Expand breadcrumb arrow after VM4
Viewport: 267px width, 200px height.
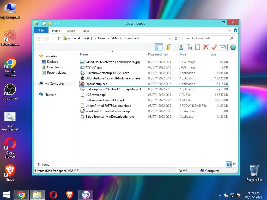[120, 38]
